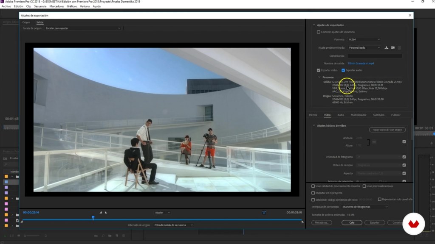This screenshot has width=435, height=244.
Task: Click the blue playhead on export timeline
Action: click(x=93, y=218)
